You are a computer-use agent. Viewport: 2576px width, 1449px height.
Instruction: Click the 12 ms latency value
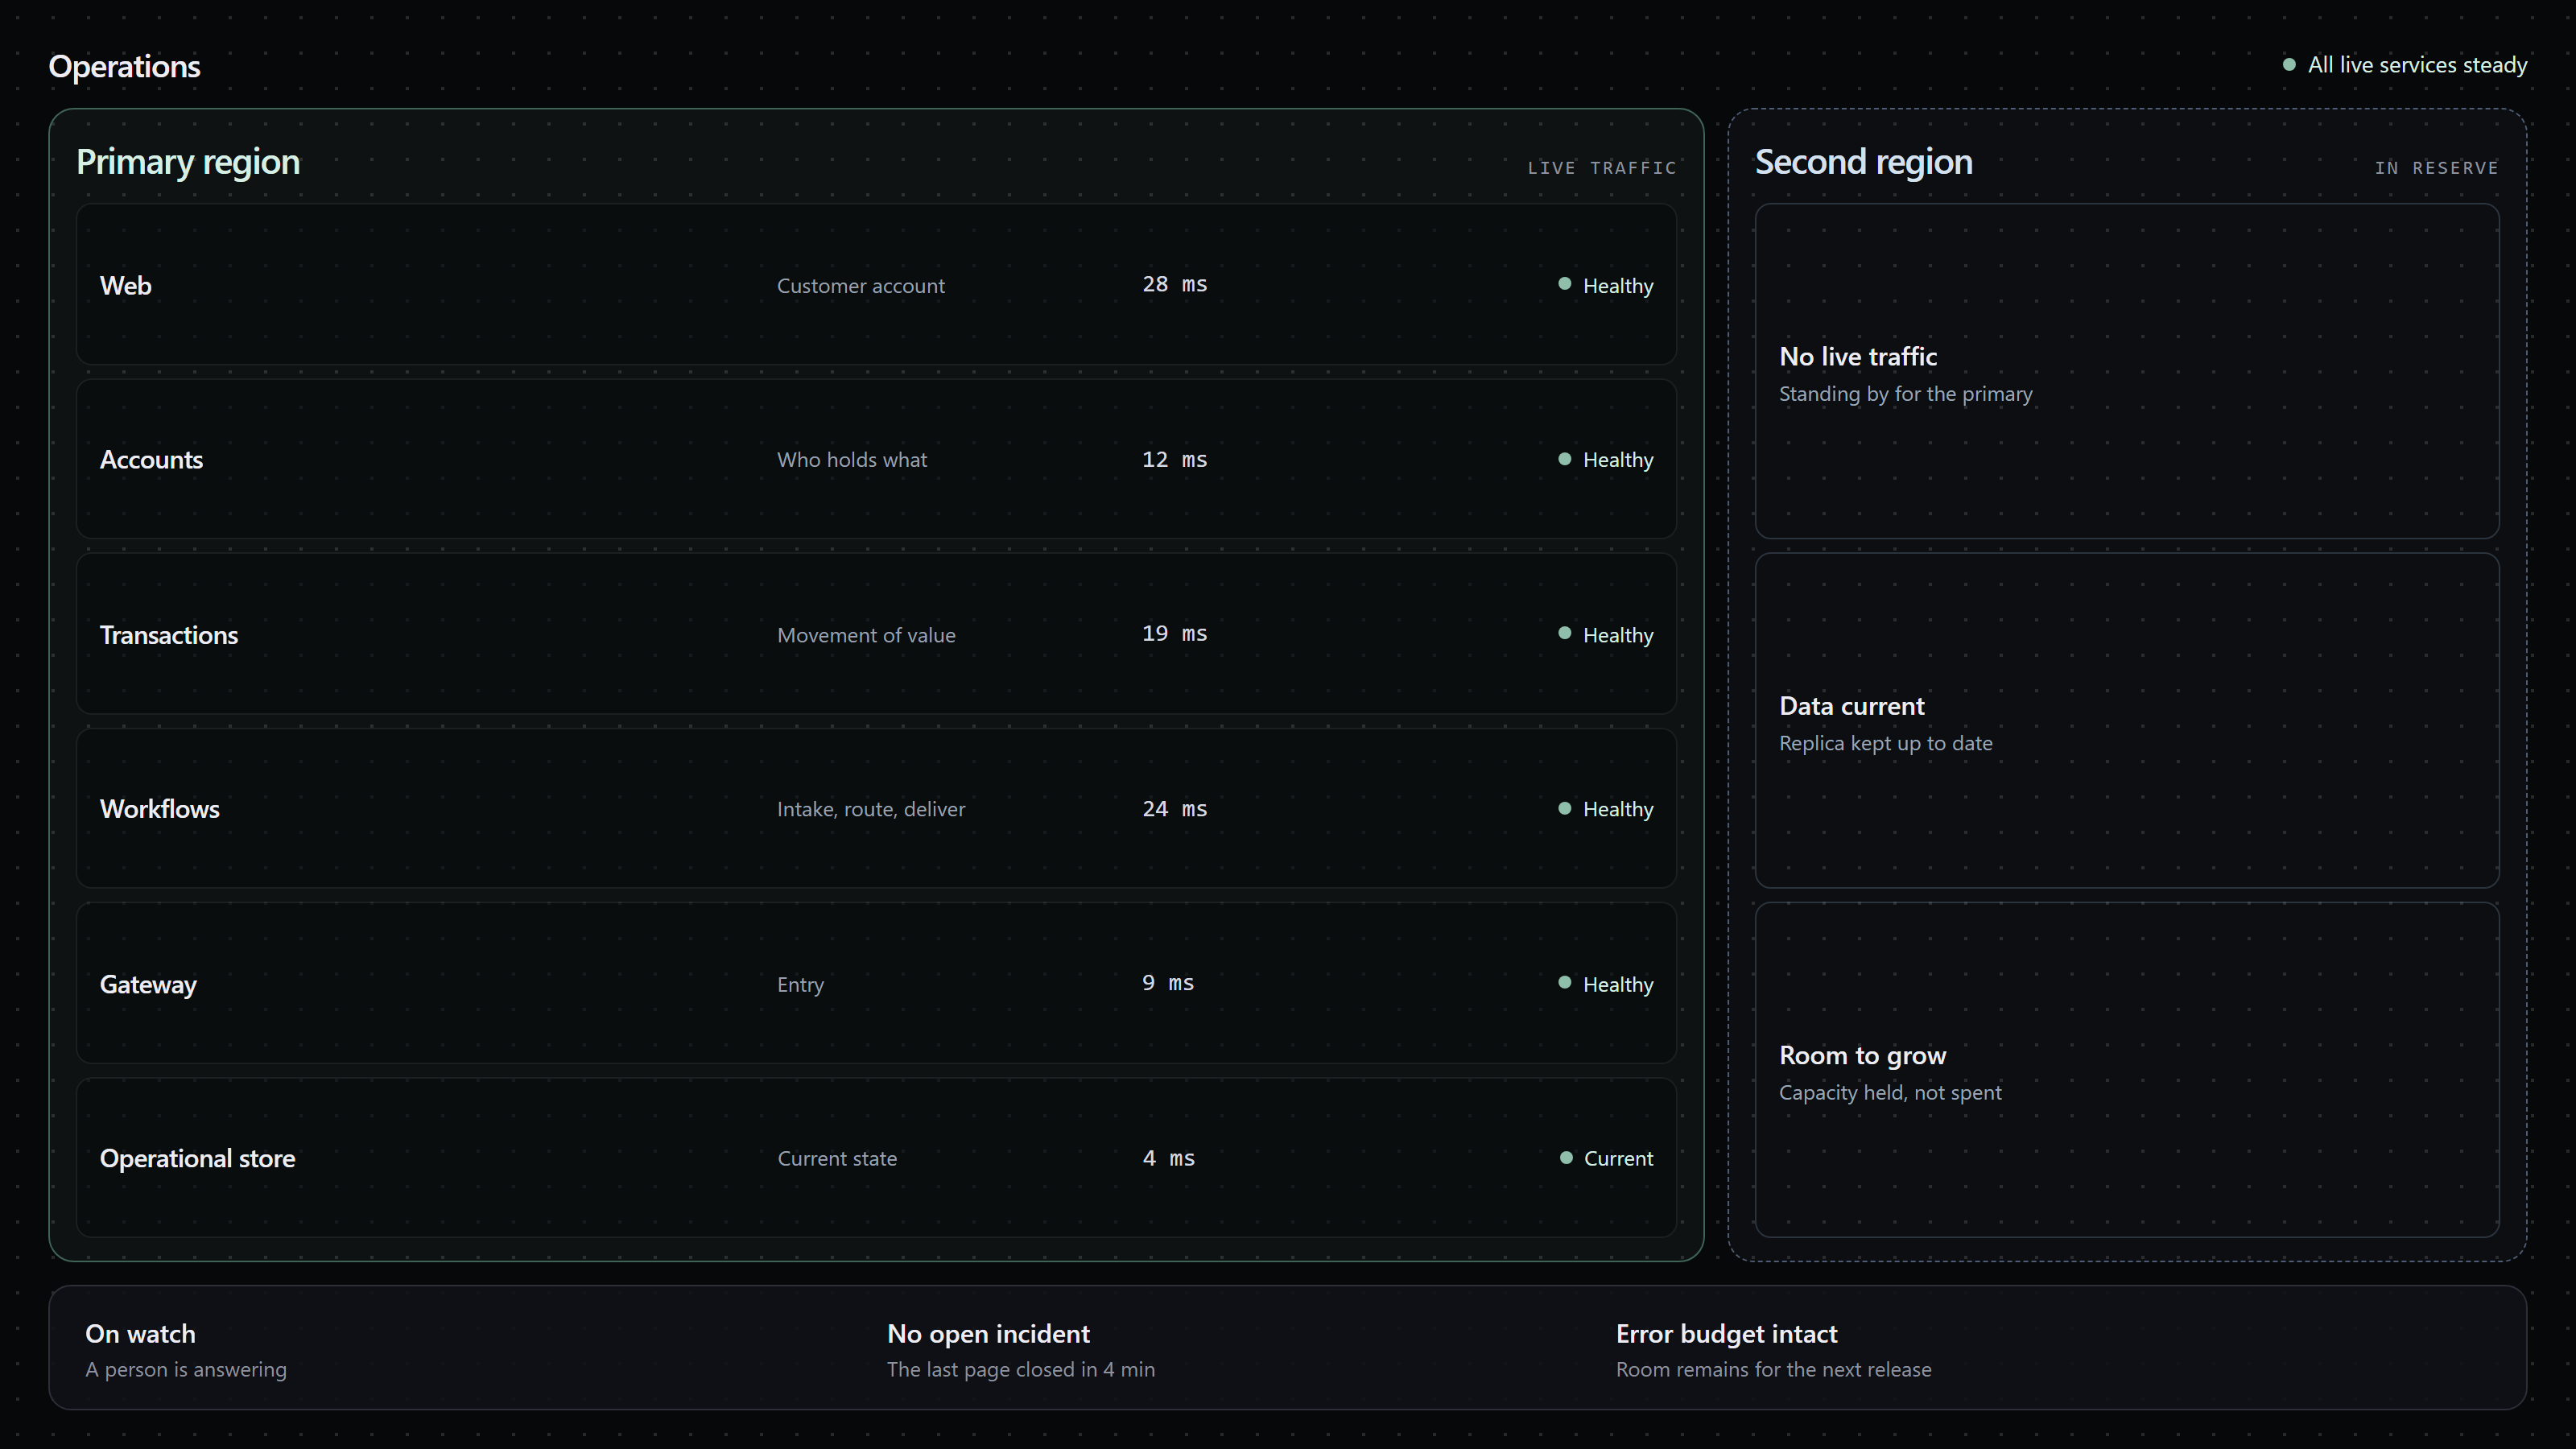[x=1175, y=459]
